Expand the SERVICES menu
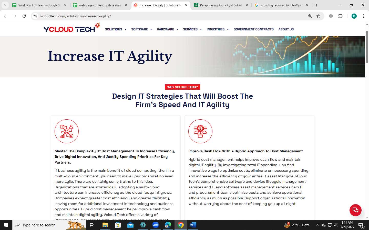 (192, 29)
